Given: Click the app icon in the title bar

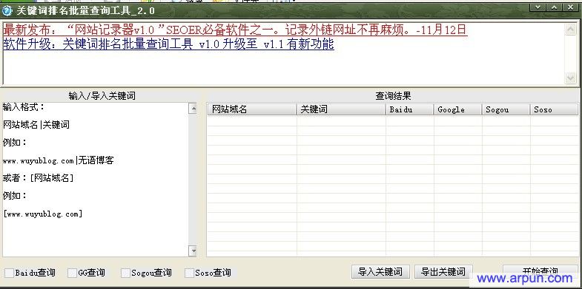Looking at the screenshot, I should (x=7, y=11).
